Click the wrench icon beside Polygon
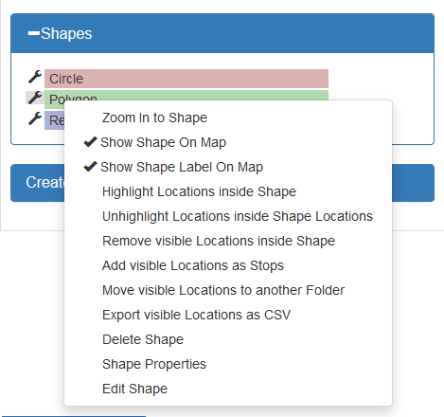The image size is (444, 417). pyautogui.click(x=35, y=98)
